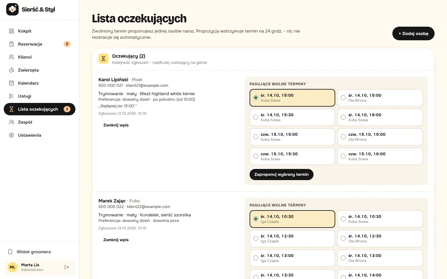Click the email klient21@example.com
The height and width of the screenshot is (279, 447).
tap(147, 86)
